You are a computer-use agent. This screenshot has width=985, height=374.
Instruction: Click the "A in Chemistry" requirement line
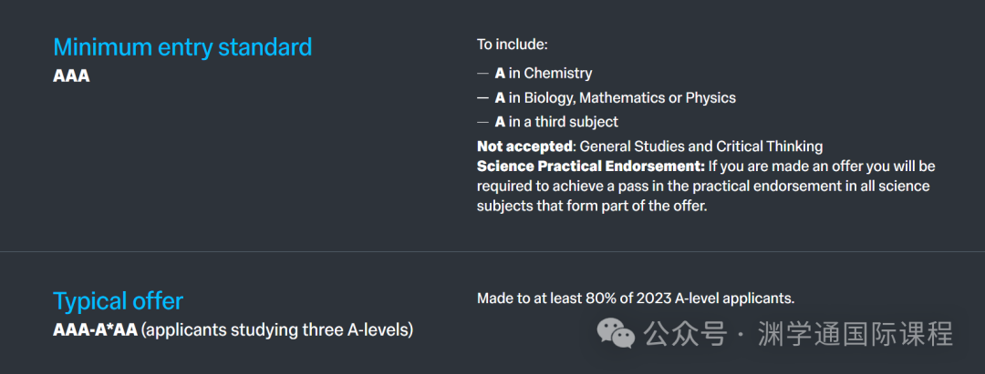click(x=544, y=73)
